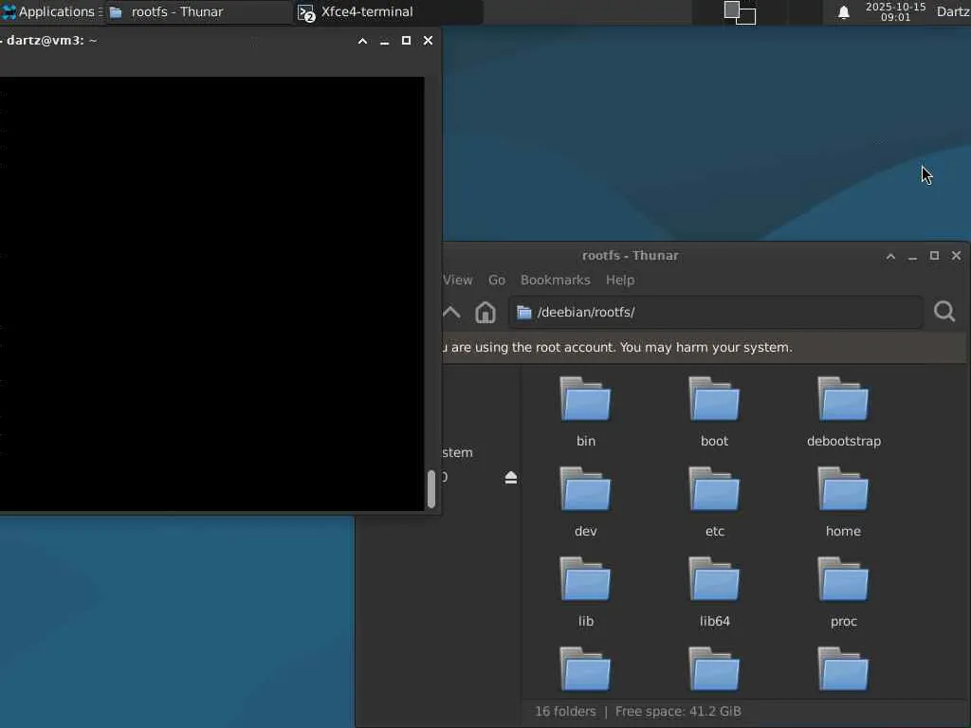This screenshot has height=728, width=971.
Task: Open the notifications bell in panel
Action: [x=843, y=12]
